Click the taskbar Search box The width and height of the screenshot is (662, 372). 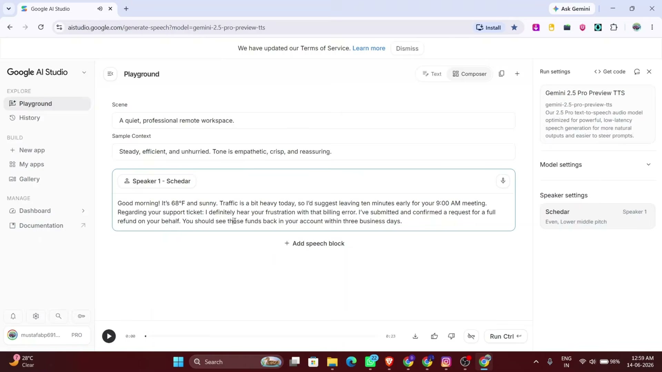pyautogui.click(x=236, y=362)
